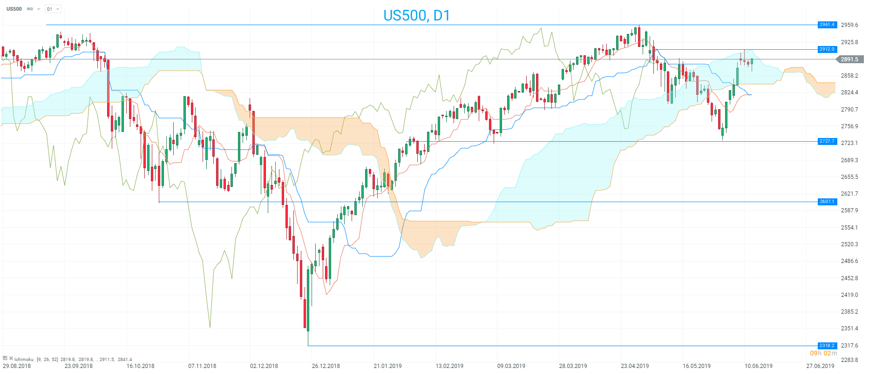Click the 09h 02m candle countdown timer
Screen dimensions: 869x374
tap(823, 354)
